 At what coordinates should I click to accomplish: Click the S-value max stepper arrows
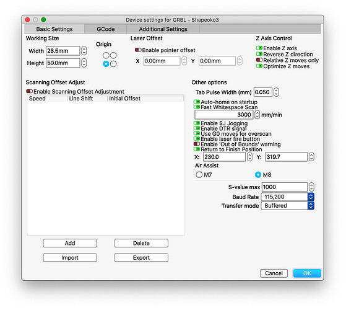click(311, 187)
